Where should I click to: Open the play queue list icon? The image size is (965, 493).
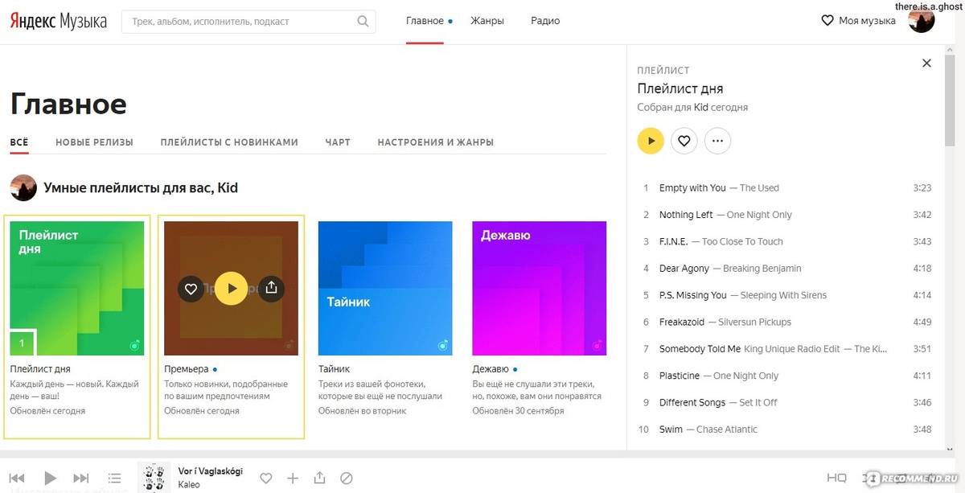point(115,479)
